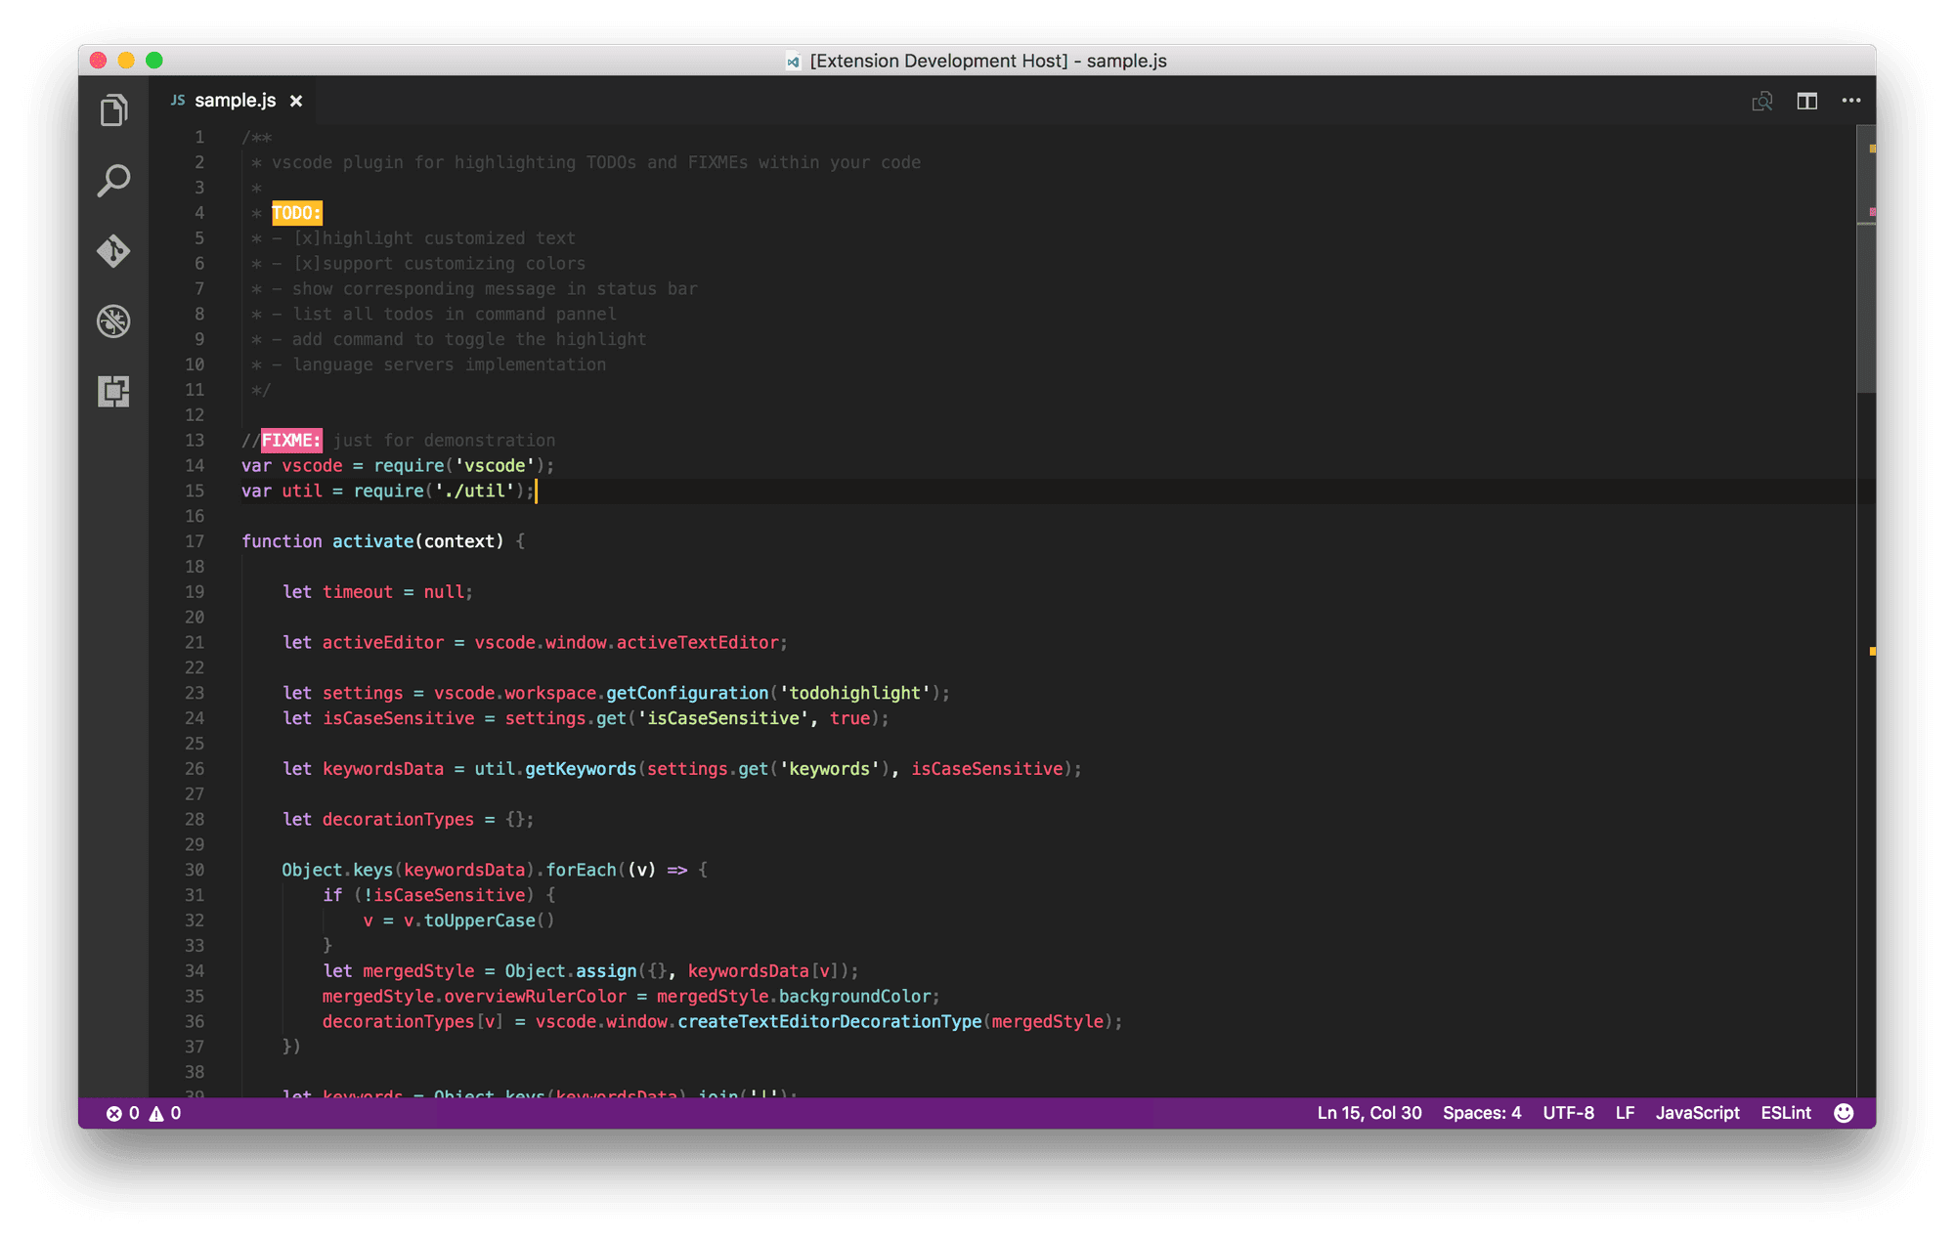Click the open changes icon in editor toolbar

(1762, 101)
